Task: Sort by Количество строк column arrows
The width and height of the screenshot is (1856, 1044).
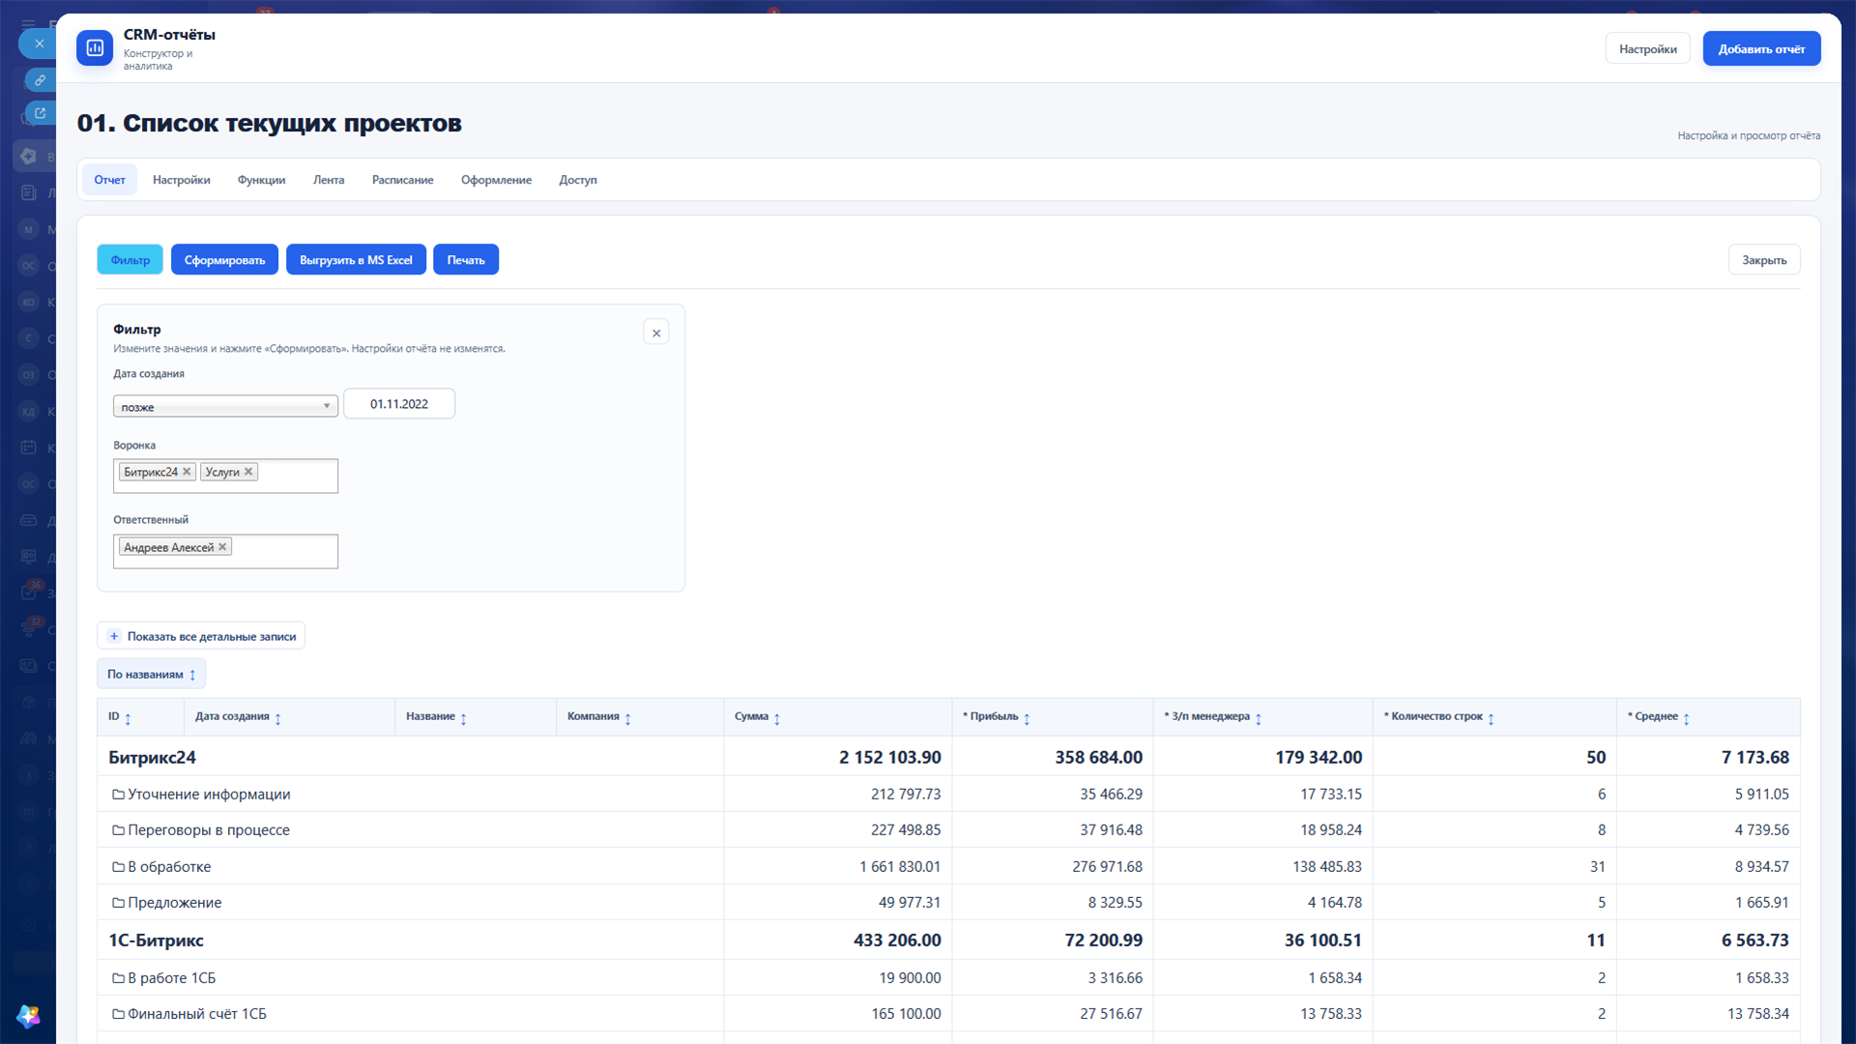Action: (x=1491, y=718)
